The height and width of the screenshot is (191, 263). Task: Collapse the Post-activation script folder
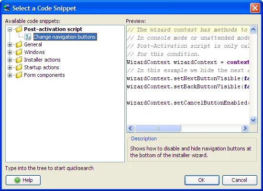(x=10, y=30)
